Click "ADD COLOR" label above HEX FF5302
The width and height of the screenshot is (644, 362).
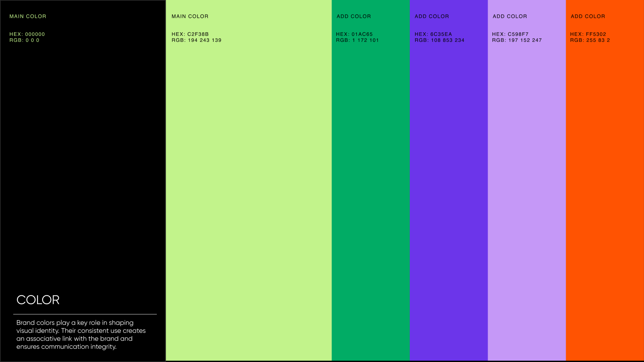coord(588,16)
